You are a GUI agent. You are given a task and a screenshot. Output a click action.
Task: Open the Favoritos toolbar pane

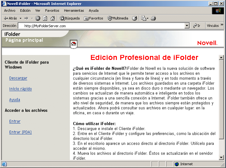pos(93,18)
